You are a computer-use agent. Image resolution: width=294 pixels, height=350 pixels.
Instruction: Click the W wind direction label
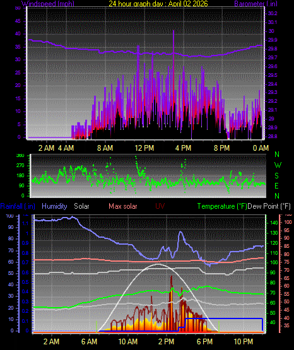(278, 165)
